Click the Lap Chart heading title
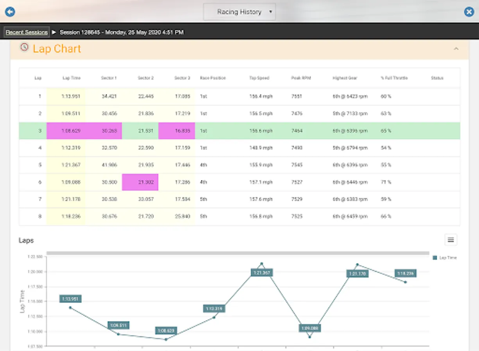The height and width of the screenshot is (351, 479). 57,49
